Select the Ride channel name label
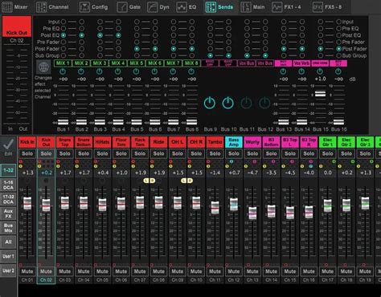This screenshot has height=297, width=381. [x=158, y=142]
